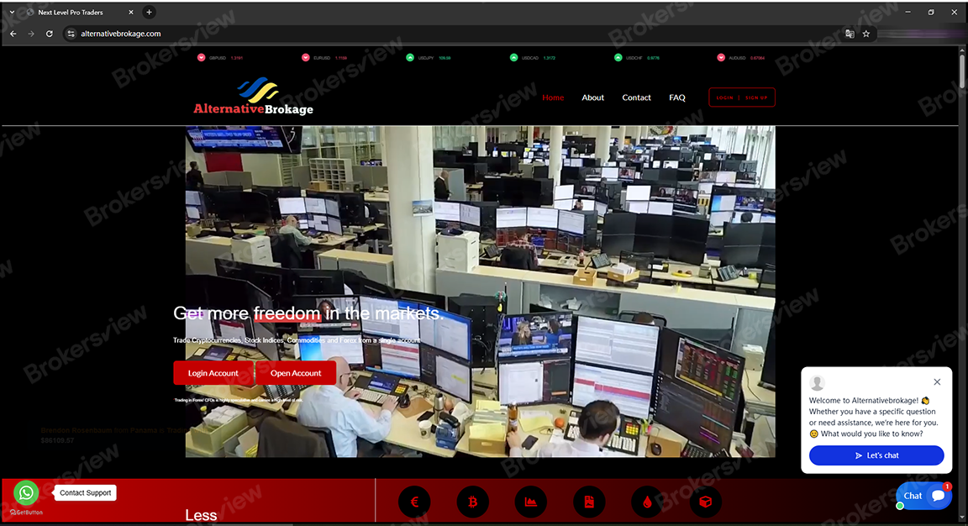Click the GetButton link under WhatsApp icon
The width and height of the screenshot is (968, 526).
27,513
